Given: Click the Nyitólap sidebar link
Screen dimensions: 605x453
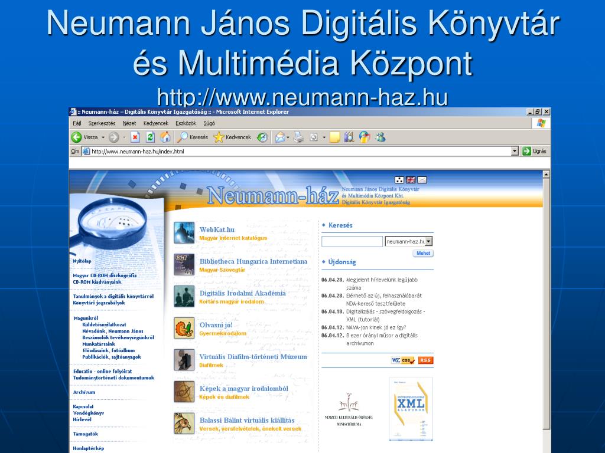Looking at the screenshot, I should [82, 261].
